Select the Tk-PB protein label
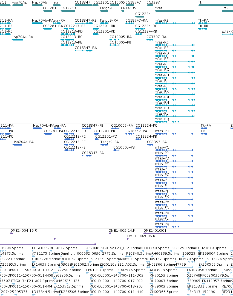This screenshot has width=233, height=296. click(x=206, y=131)
